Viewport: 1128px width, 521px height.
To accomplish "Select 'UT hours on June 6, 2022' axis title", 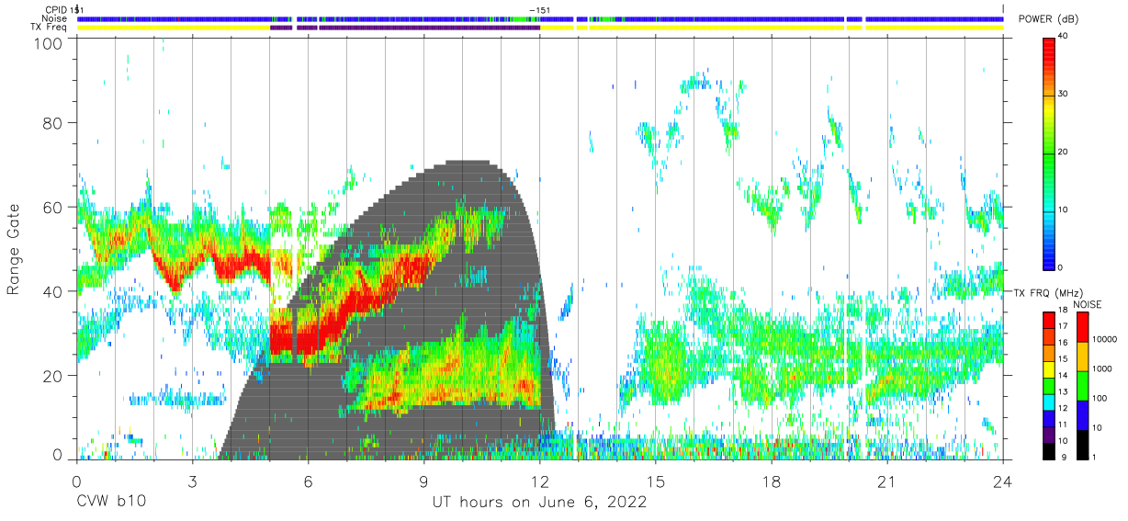I will (540, 503).
